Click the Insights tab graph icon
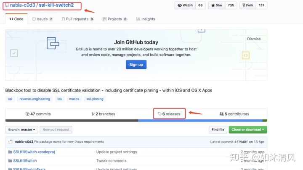 138,19
